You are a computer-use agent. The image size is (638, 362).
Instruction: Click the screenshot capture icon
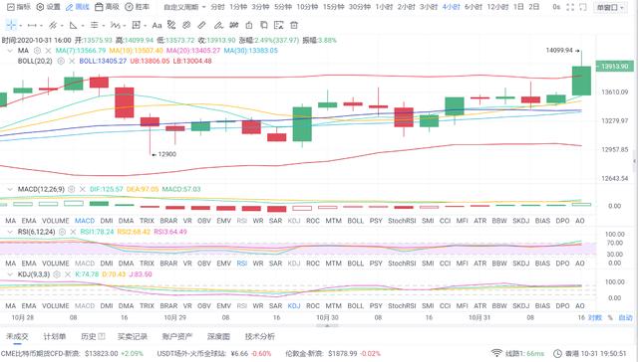pos(583,7)
